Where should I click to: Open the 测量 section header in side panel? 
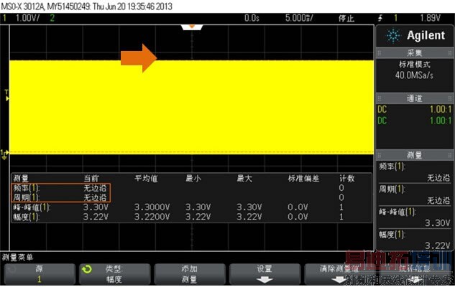(414, 155)
